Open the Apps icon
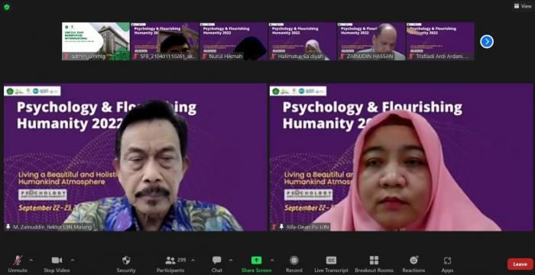The height and width of the screenshot is (275, 535). pos(447,260)
